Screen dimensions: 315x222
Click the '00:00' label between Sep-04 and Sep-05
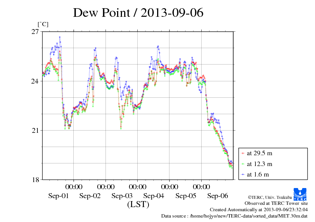point(169,187)
